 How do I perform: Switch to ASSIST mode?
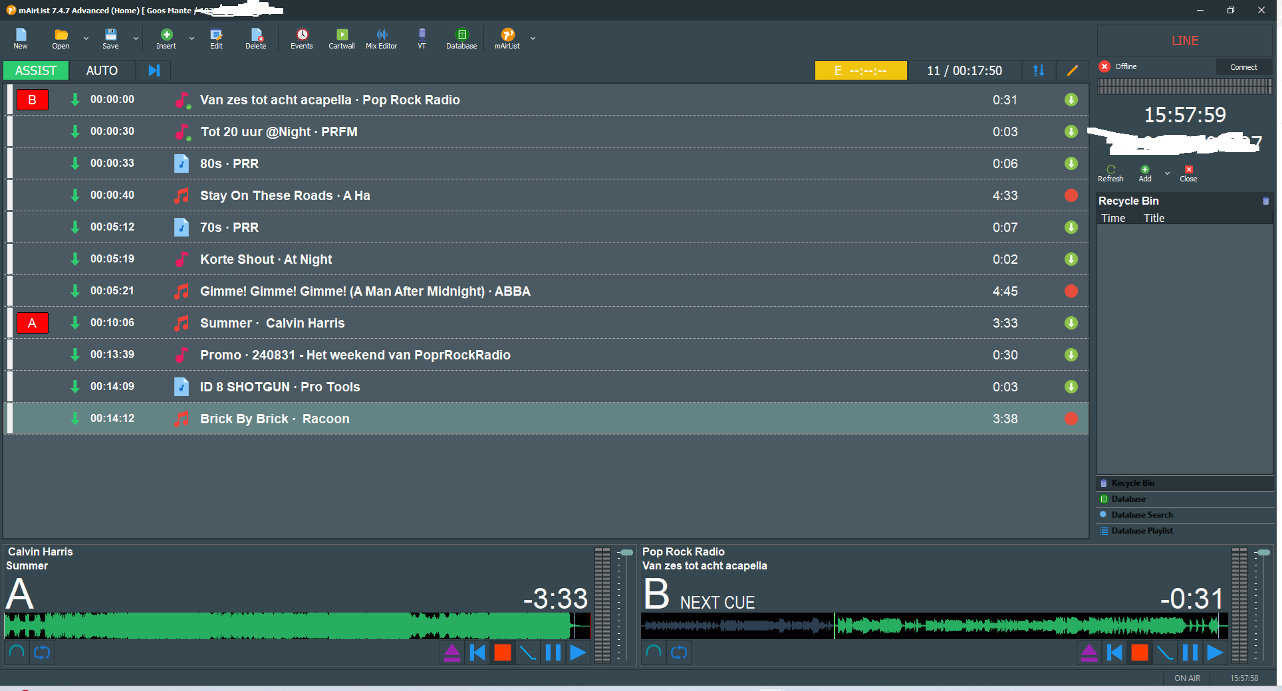[x=36, y=70]
